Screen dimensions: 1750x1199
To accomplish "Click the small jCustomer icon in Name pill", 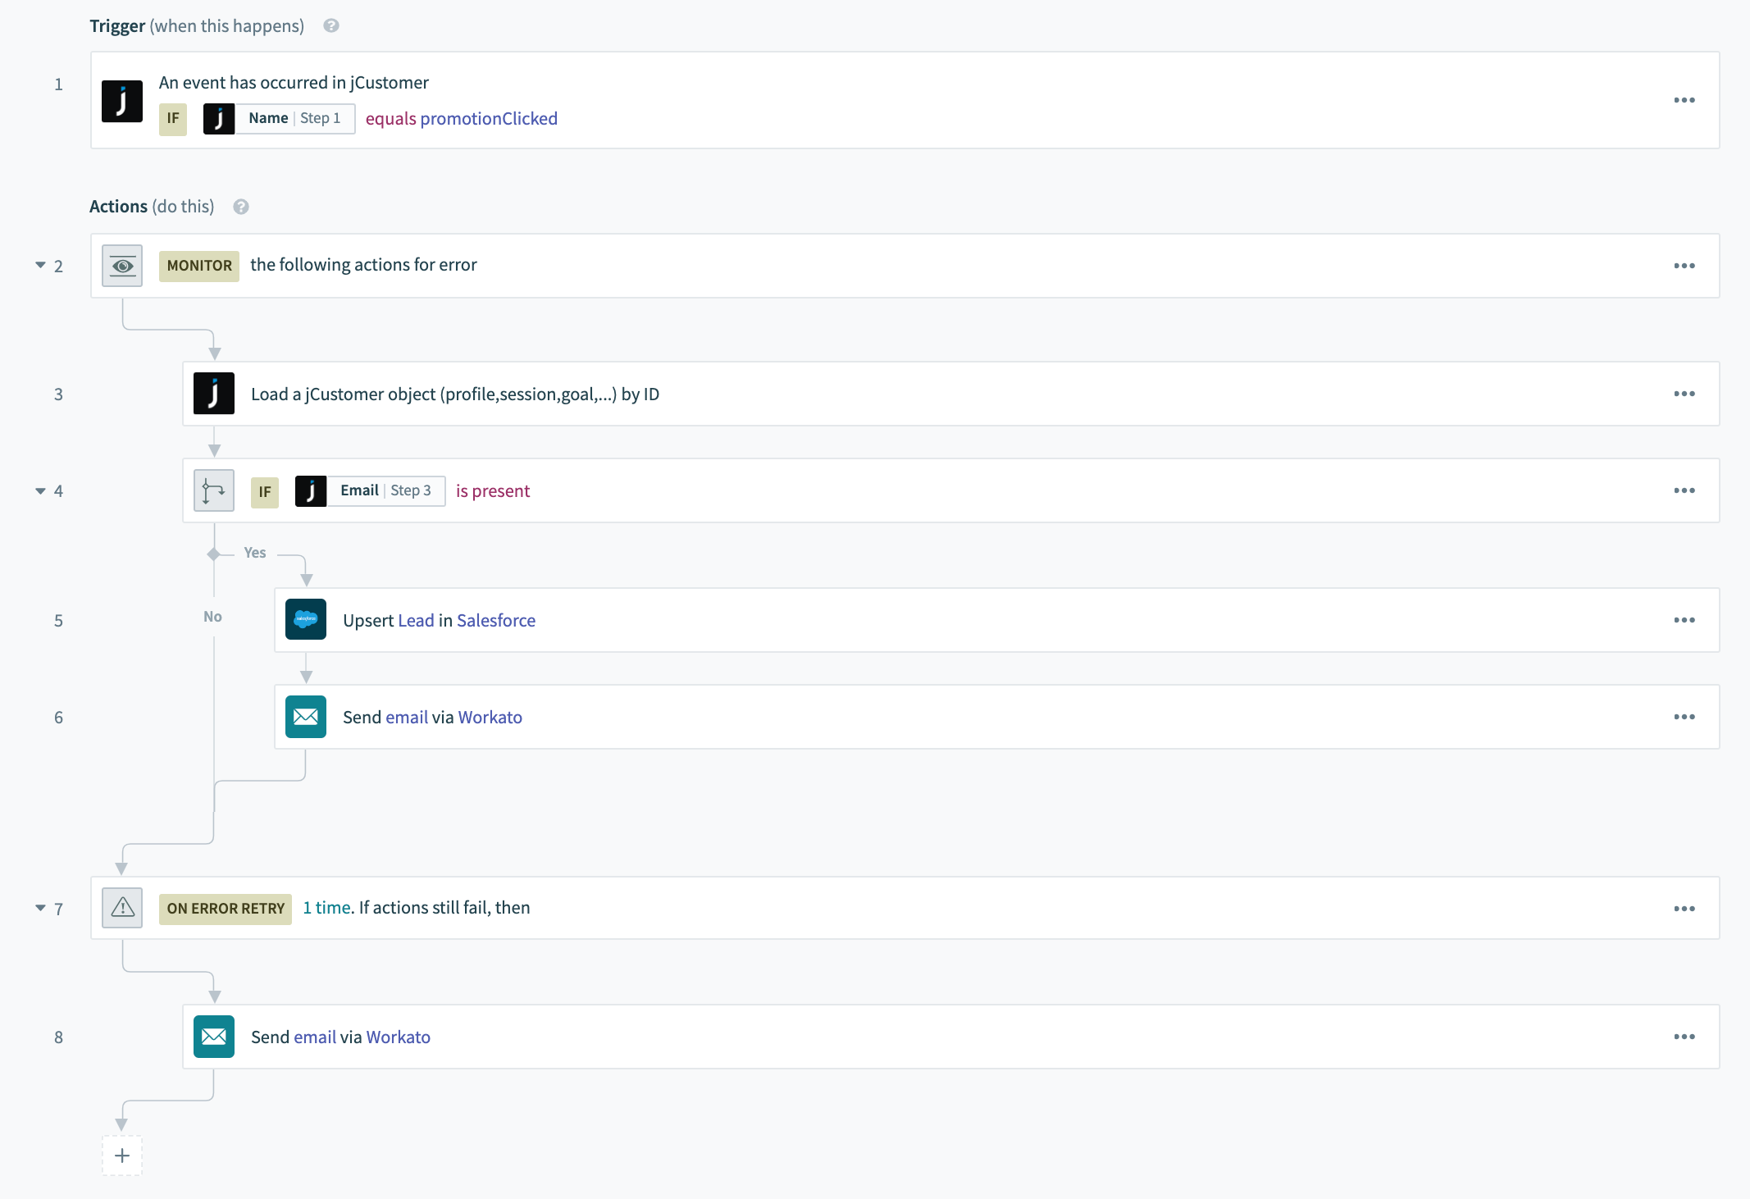I will (219, 119).
